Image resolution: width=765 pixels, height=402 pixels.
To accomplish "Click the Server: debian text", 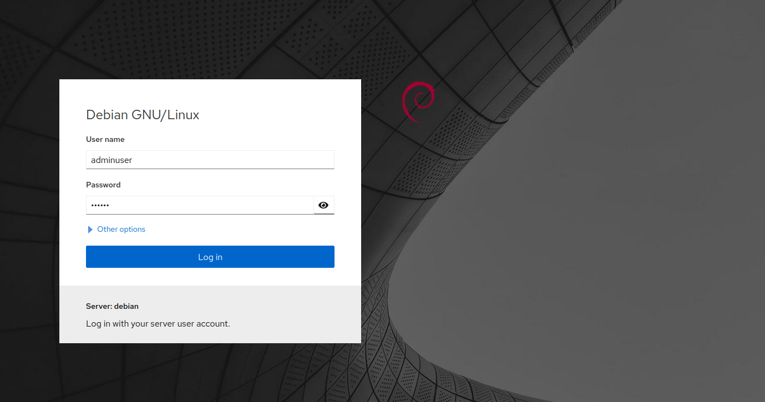I will [112, 306].
